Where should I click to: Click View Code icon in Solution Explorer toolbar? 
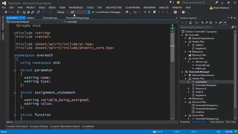click(x=216, y=23)
